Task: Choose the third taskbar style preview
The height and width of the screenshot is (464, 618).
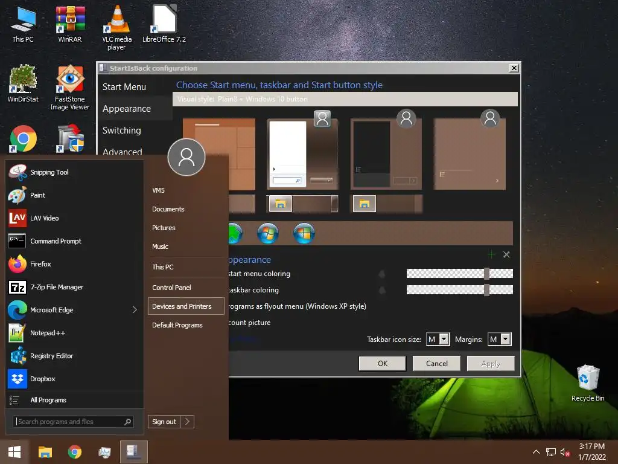Action: 386,204
